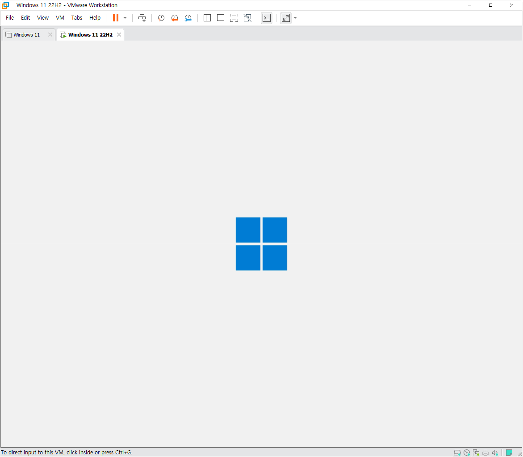Viewport: 523px width, 457px height.
Task: Send Ctrl+Alt+Del to the virtual machine
Action: pyautogui.click(x=142, y=18)
